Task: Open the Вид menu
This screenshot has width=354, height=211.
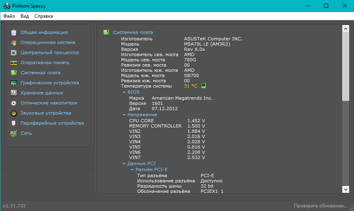Action: pyautogui.click(x=25, y=16)
